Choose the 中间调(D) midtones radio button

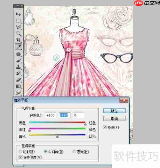pos(45,151)
